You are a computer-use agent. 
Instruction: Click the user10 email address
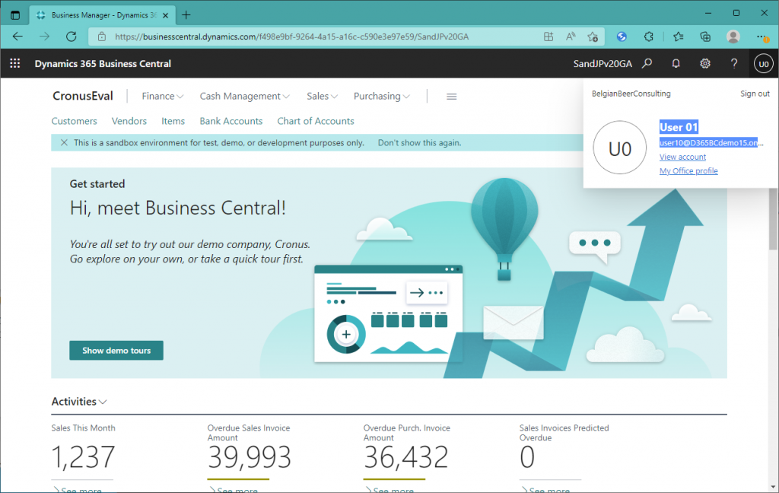[x=711, y=142]
